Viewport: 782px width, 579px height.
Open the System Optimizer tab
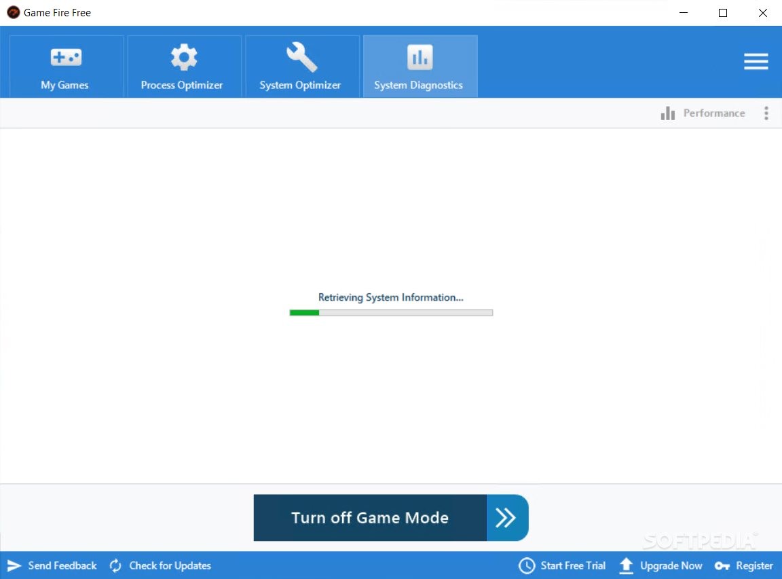(302, 67)
